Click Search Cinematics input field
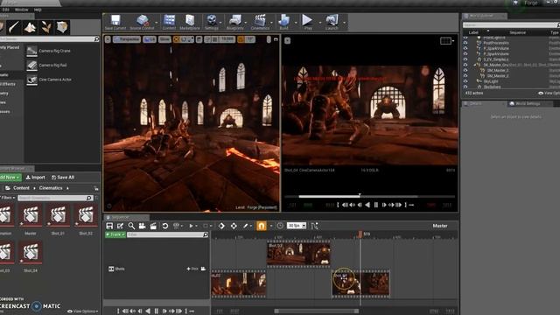This screenshot has width=560, height=315. tap(55, 198)
